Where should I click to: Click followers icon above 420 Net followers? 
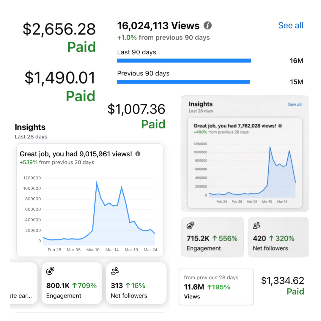pyautogui.click(x=257, y=225)
